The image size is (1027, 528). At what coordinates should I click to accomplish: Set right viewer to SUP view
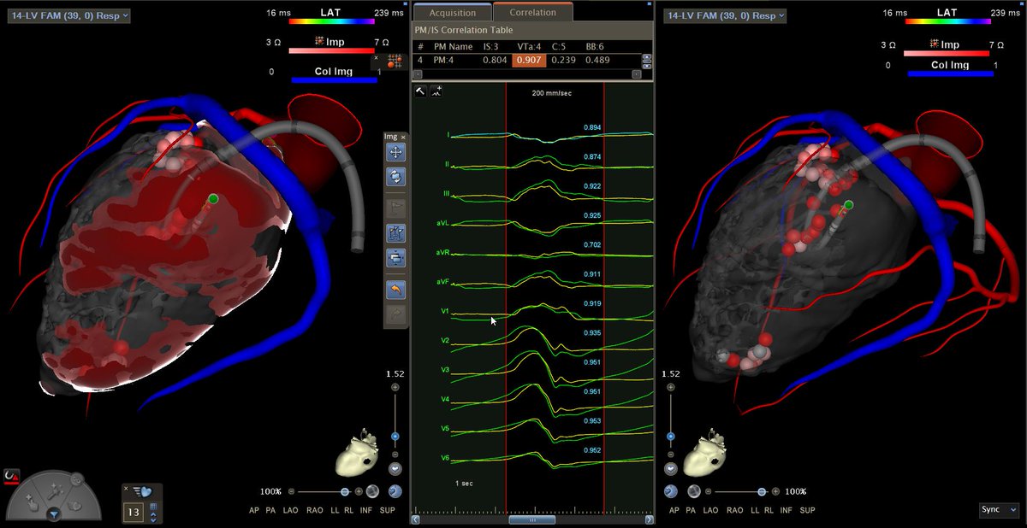[x=807, y=510]
